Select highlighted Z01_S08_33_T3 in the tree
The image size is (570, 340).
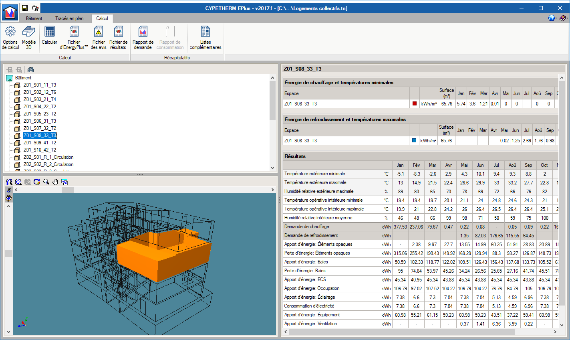[40, 136]
